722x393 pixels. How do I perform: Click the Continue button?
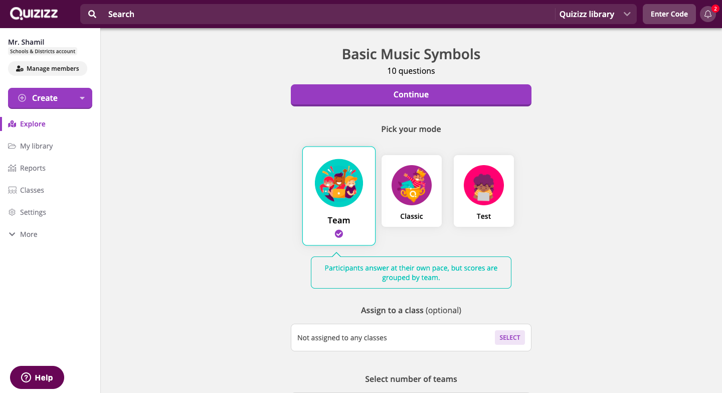pos(411,95)
